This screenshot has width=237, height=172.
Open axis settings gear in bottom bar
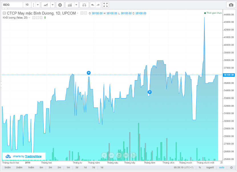tap(231, 167)
